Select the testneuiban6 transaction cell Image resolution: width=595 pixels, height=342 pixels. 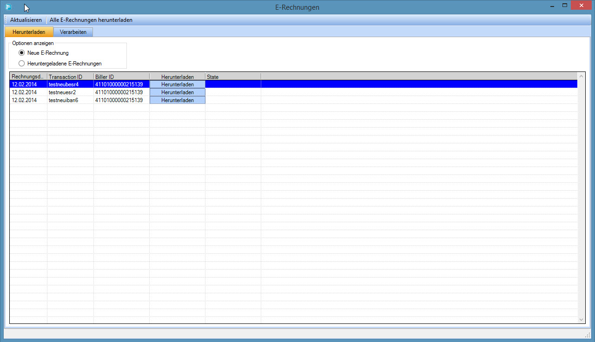[x=70, y=100]
